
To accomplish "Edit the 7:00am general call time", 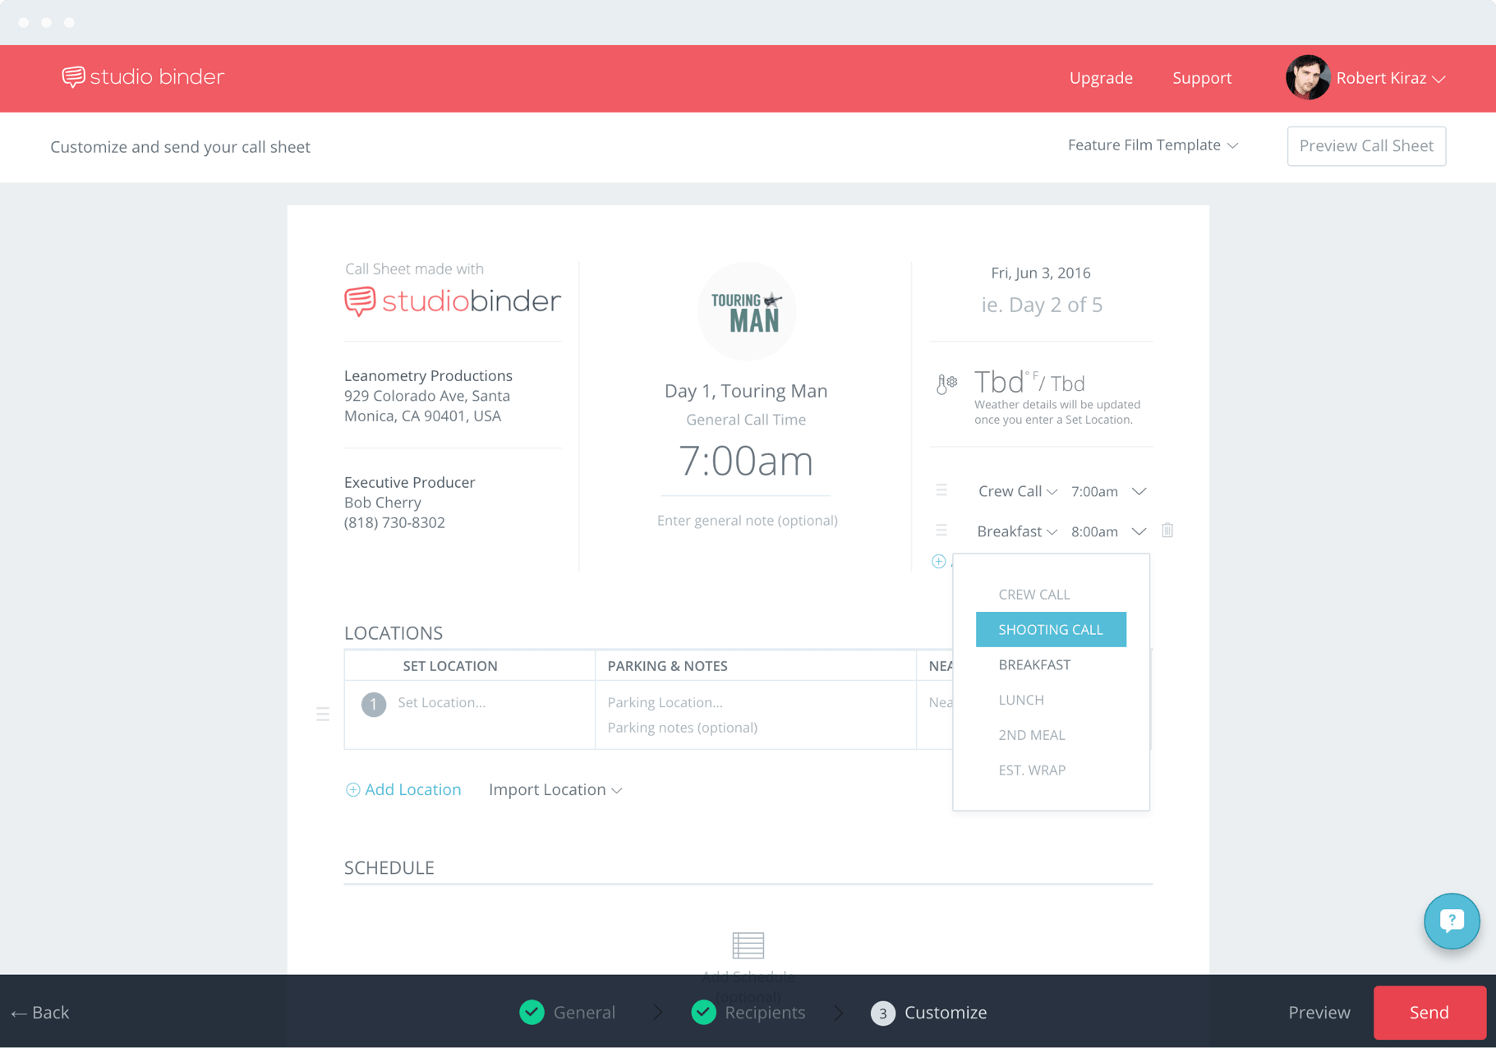I will (746, 461).
